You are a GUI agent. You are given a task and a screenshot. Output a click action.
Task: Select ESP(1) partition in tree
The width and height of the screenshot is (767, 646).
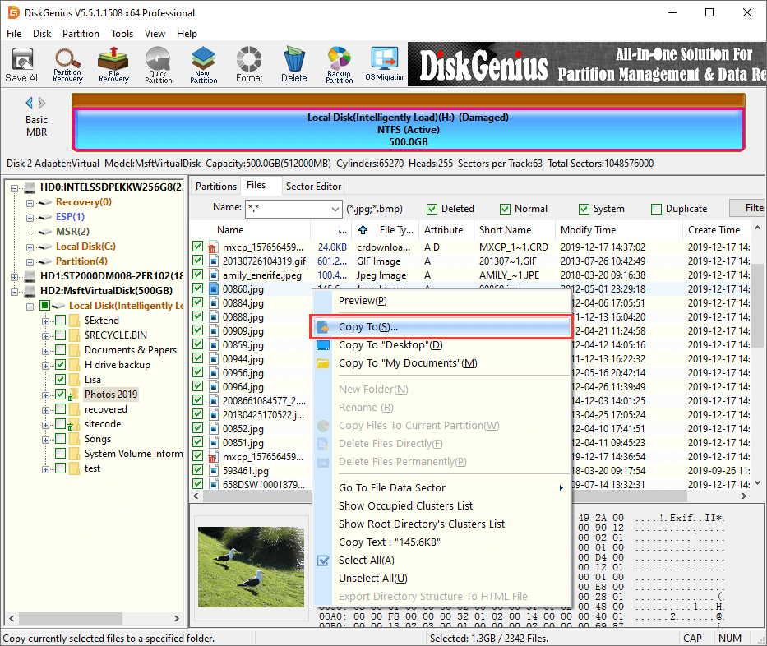tap(70, 217)
